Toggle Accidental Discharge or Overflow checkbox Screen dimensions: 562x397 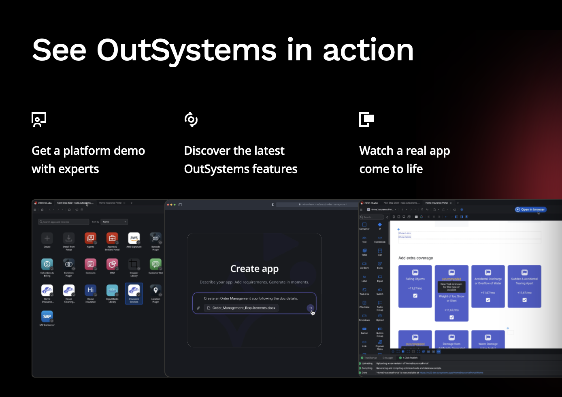pos(488,300)
